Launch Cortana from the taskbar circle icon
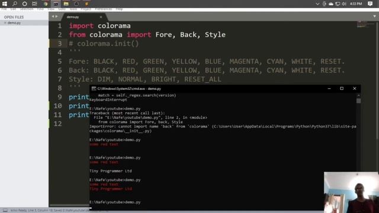The image size is (379, 213). tap(24, 4)
